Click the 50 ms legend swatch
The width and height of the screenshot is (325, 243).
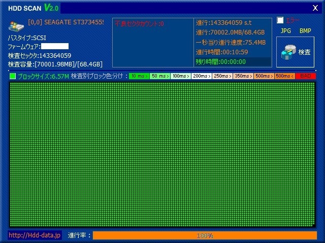(160, 76)
